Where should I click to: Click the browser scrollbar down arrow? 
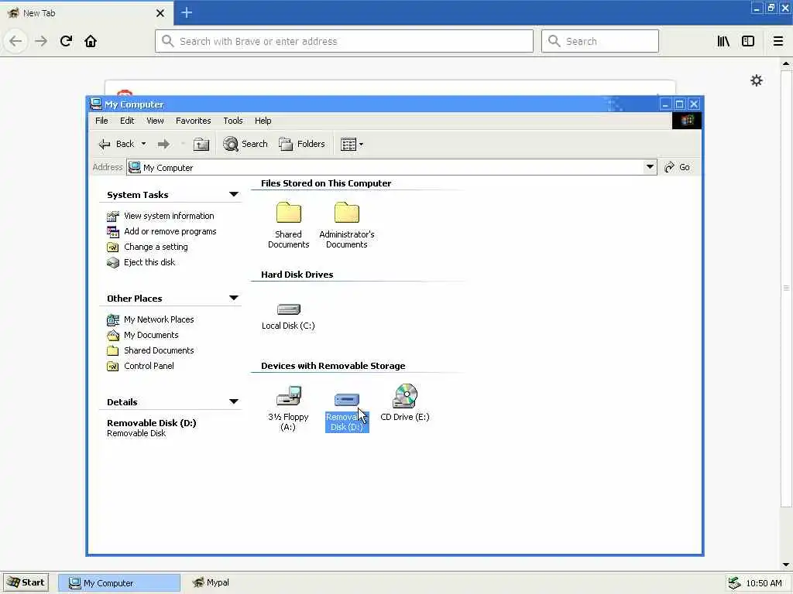pyautogui.click(x=786, y=565)
